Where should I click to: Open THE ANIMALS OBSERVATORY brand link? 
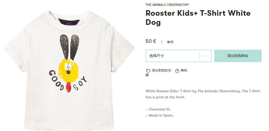[167, 5]
